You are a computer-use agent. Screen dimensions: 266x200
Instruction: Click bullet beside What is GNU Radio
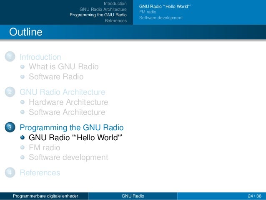[23, 67]
